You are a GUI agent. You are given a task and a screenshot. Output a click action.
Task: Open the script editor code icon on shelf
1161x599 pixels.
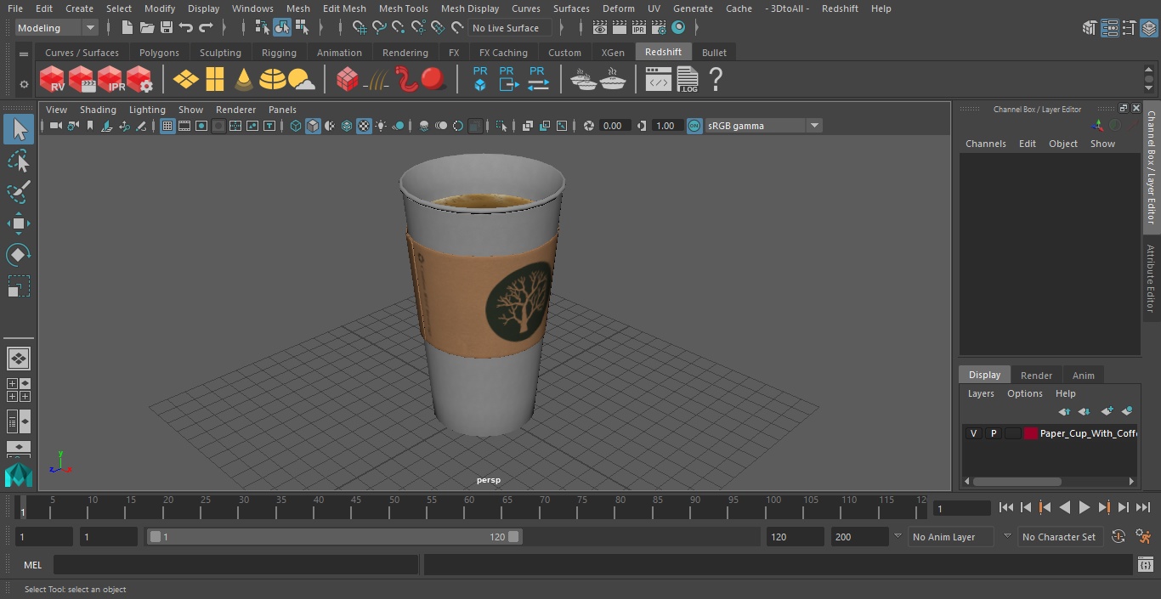coord(658,80)
